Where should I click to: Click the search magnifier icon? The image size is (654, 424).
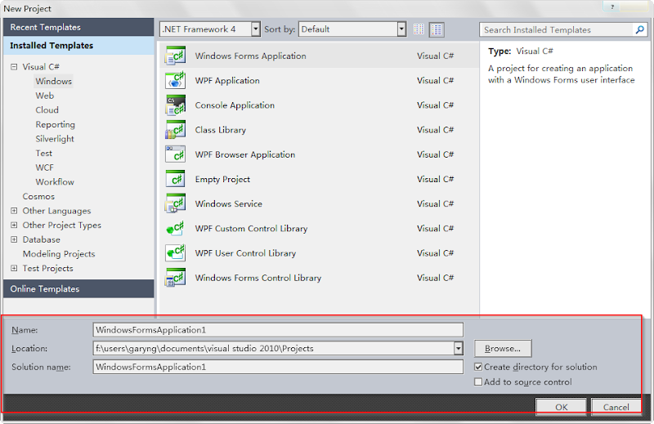[x=639, y=29]
